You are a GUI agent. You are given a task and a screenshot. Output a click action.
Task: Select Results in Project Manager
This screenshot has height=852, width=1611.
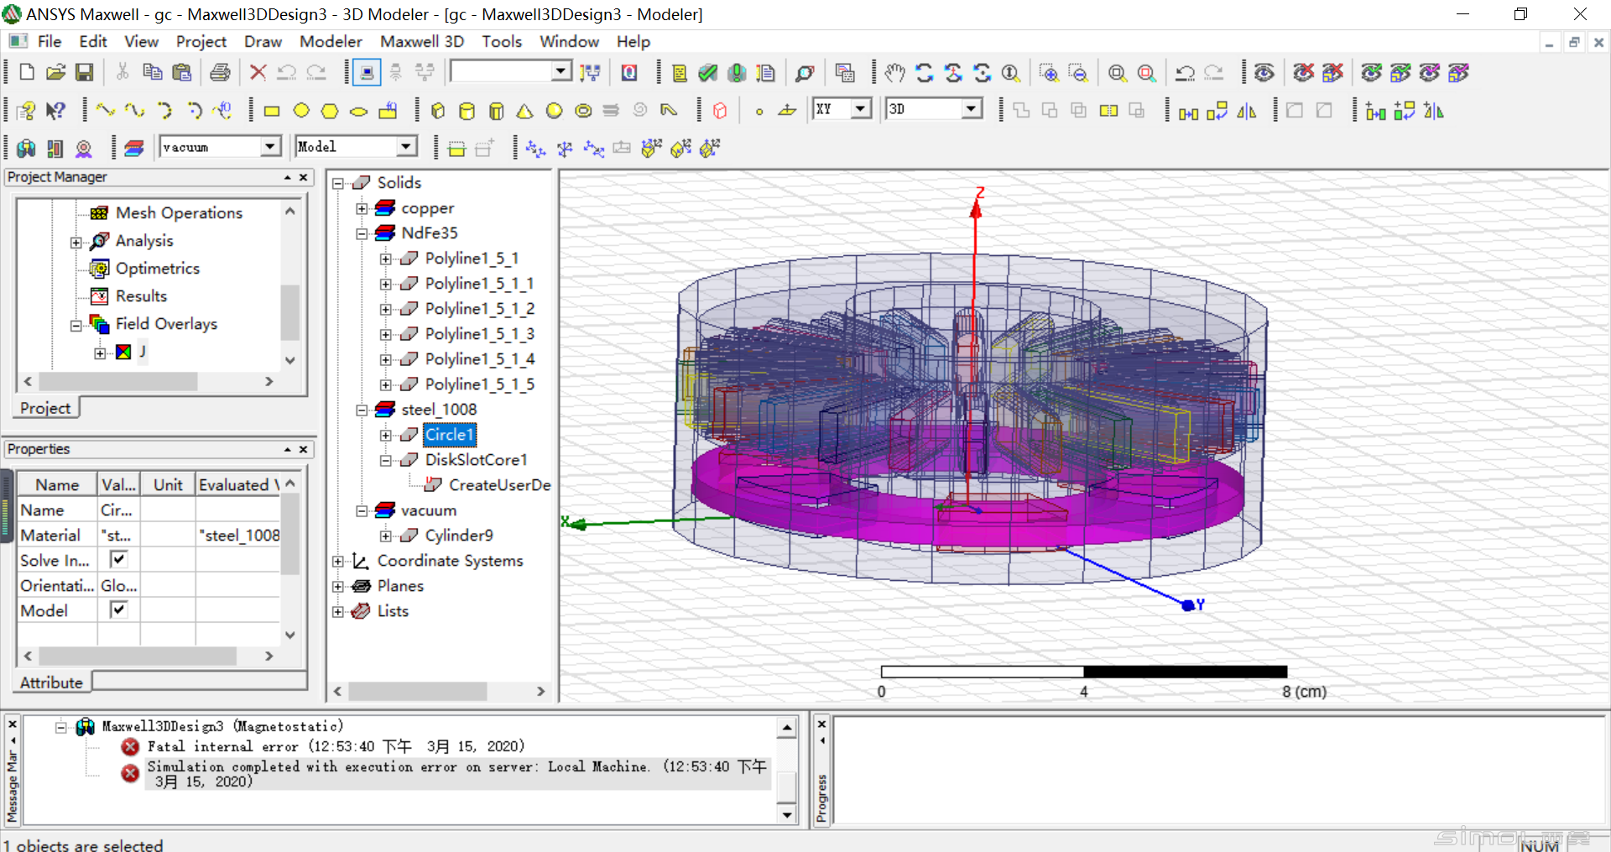[141, 296]
